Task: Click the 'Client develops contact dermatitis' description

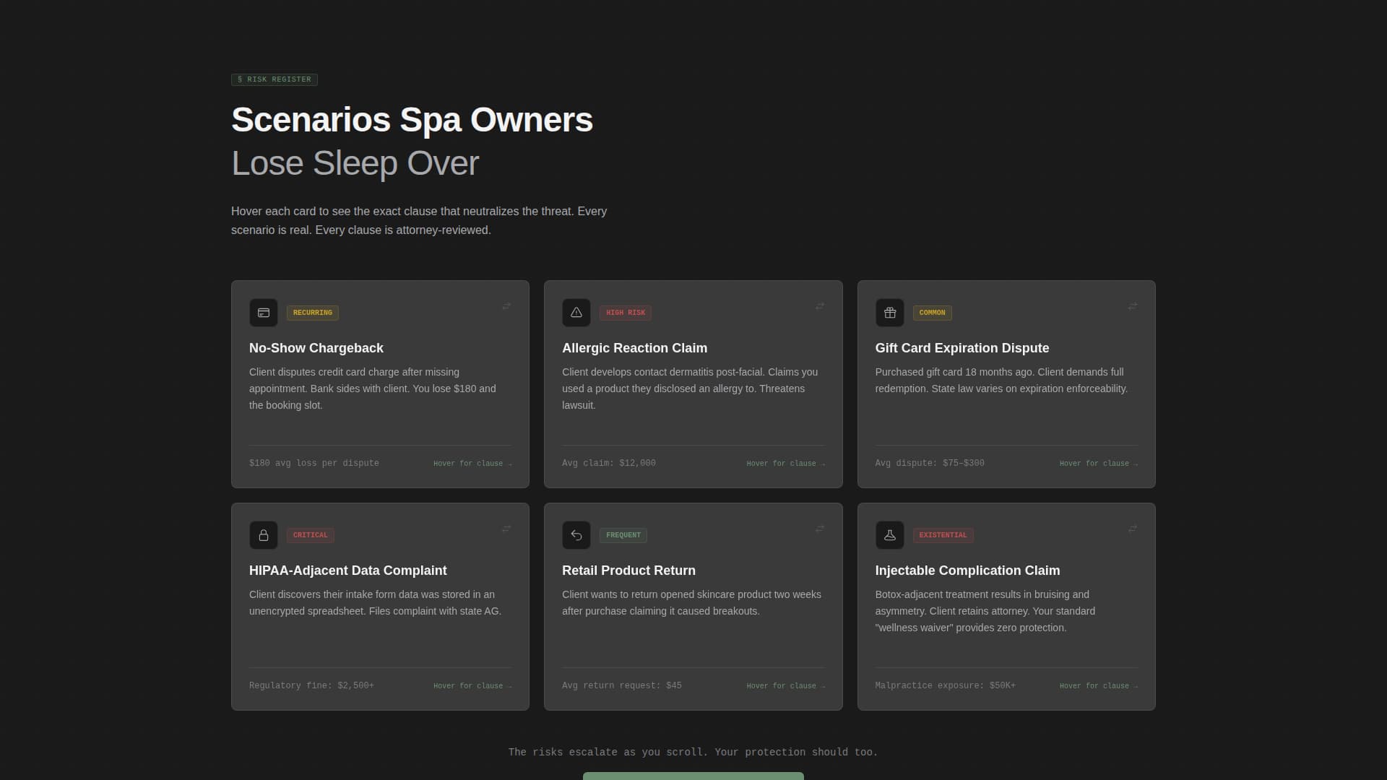Action: click(690, 389)
